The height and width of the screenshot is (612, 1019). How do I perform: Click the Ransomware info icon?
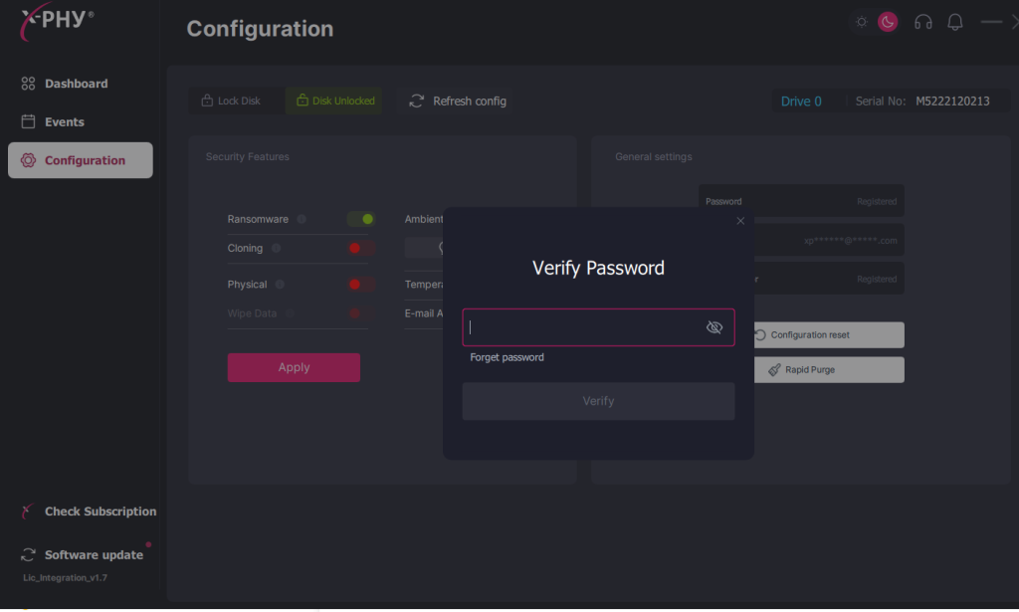pyautogui.click(x=302, y=219)
